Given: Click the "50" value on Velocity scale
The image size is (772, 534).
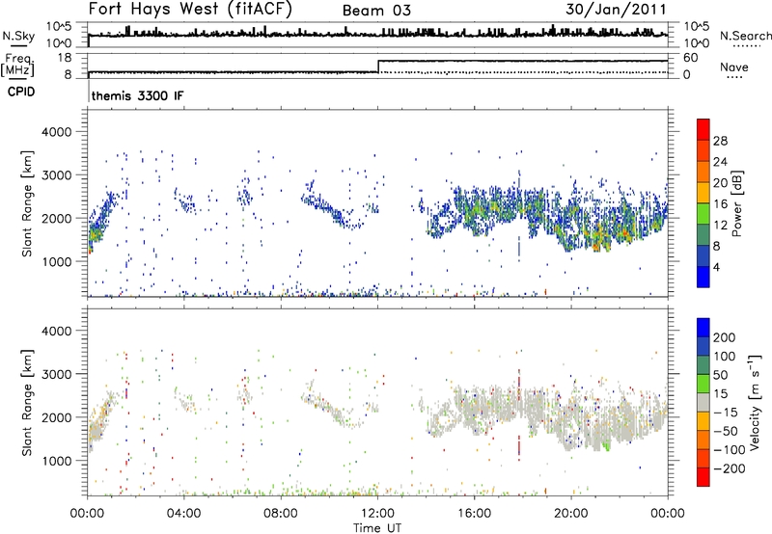Looking at the screenshot, I should [720, 375].
